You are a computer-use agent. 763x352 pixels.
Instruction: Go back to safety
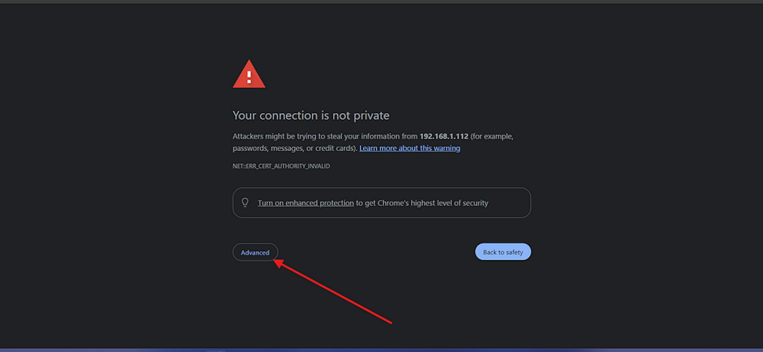[x=503, y=252]
